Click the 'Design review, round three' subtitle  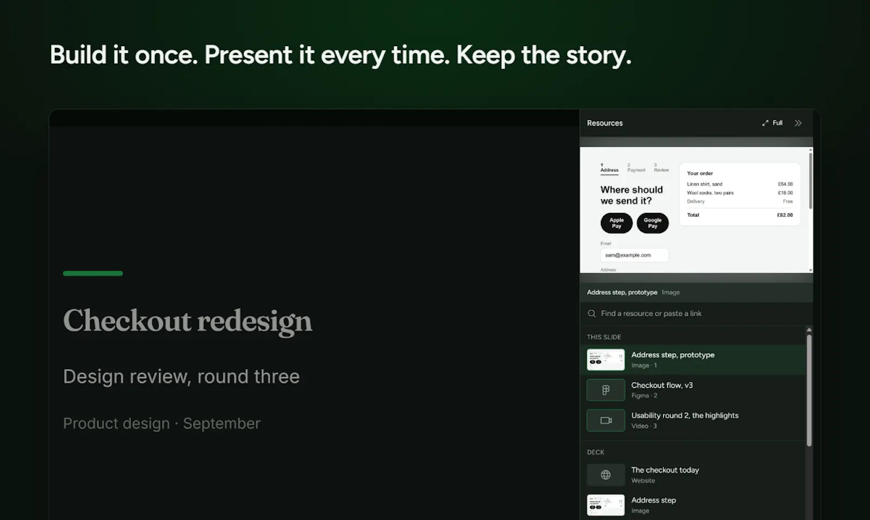(181, 377)
